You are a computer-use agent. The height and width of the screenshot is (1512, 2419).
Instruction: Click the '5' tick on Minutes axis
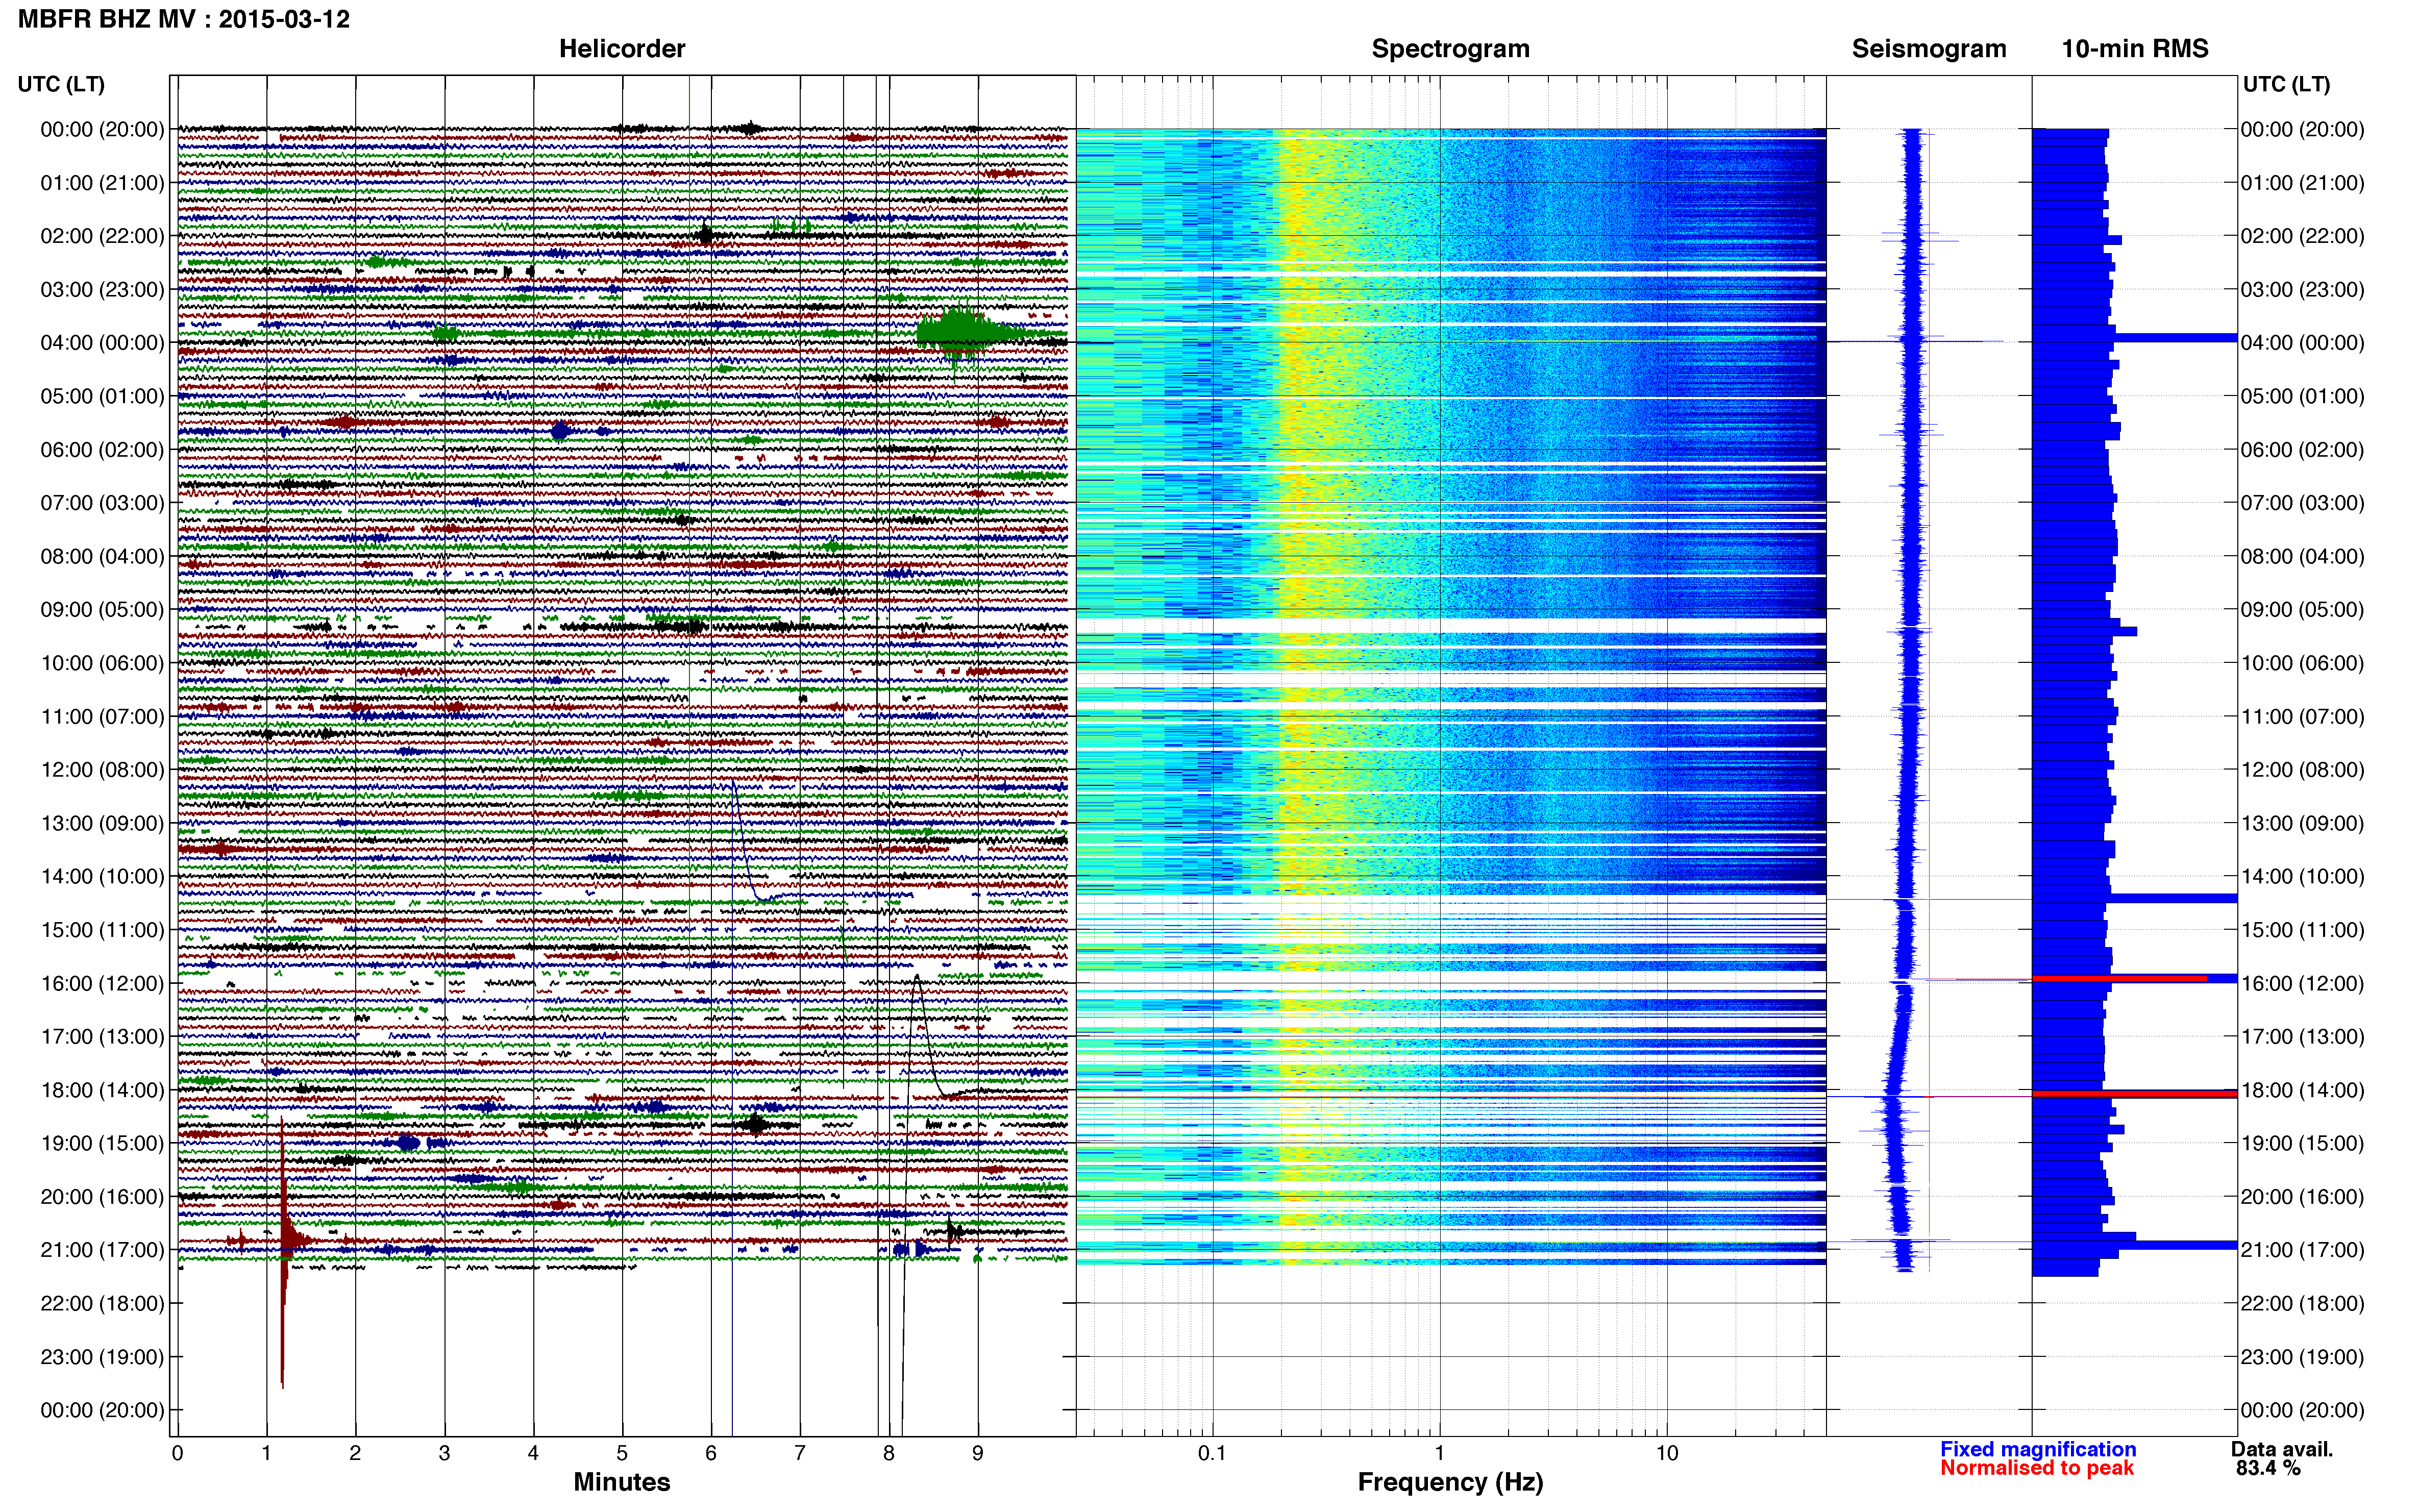(622, 1453)
